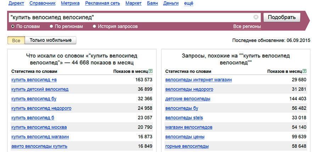Switch to the Все devices tab
319x152 pixels.
click(x=16, y=40)
